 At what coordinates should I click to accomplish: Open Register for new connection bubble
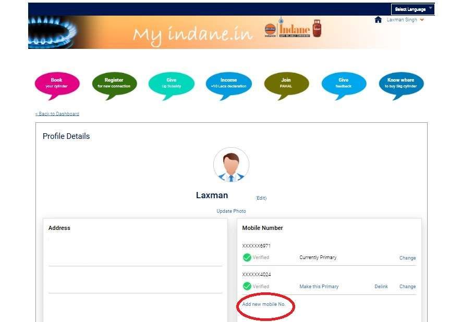pos(114,85)
